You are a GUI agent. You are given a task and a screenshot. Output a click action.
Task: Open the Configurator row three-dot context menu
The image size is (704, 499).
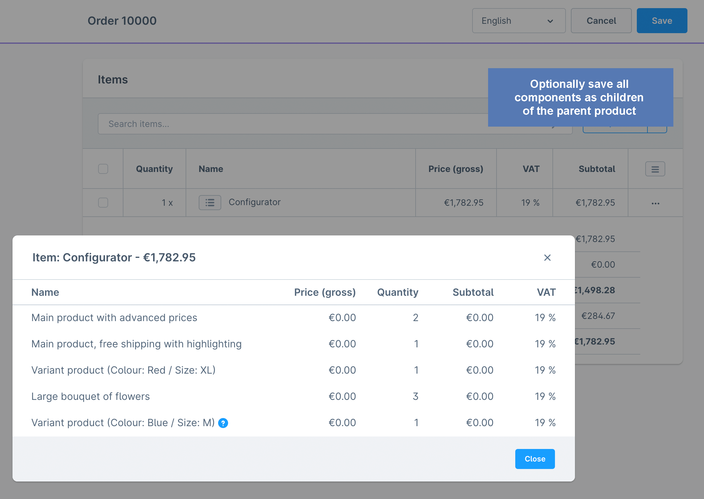655,203
